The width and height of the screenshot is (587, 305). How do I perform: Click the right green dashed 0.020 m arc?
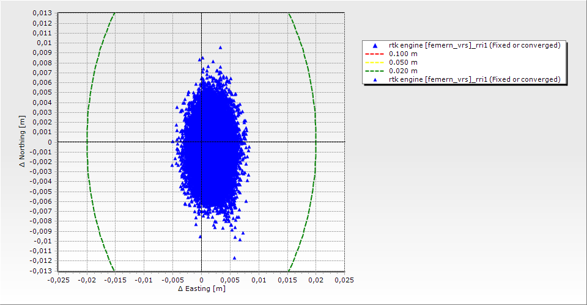316,142
